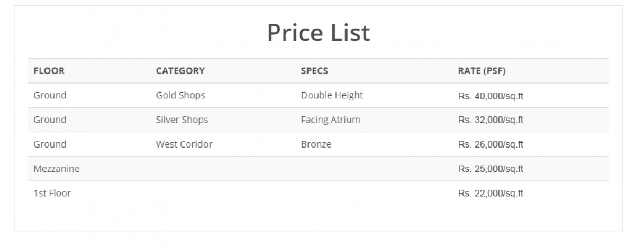The image size is (635, 248).
Task: Click the Rs. 22,000/sq.ft rate
Action: (x=491, y=193)
